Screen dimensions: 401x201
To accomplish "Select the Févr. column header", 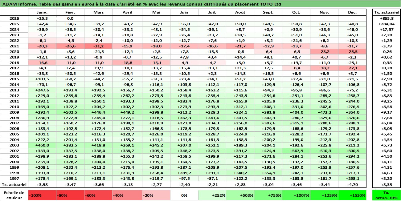I will pos(70,12).
